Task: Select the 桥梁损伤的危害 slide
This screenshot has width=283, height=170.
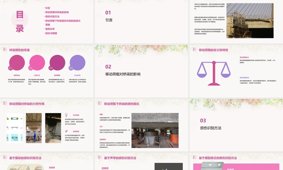Action: click(47, 71)
